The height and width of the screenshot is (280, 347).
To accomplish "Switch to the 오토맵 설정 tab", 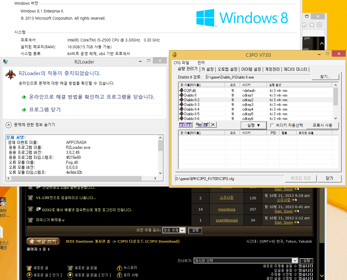I will click(228, 69).
